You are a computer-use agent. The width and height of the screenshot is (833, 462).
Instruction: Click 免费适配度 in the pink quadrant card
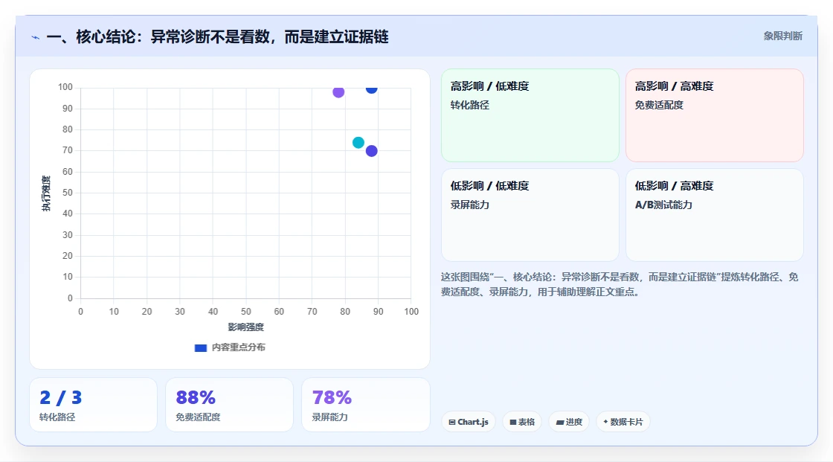659,105
